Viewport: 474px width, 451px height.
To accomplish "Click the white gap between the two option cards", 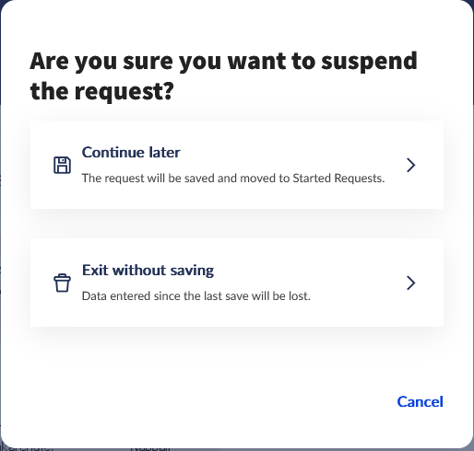I will click(x=237, y=224).
